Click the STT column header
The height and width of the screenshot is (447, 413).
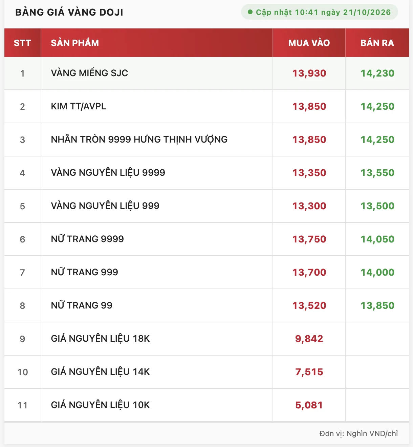[22, 43]
